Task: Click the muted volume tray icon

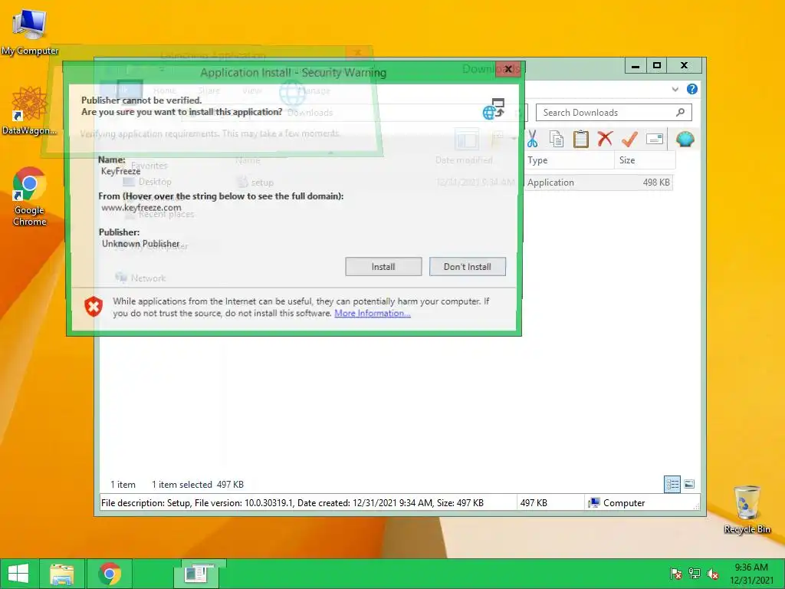Action: pos(713,574)
